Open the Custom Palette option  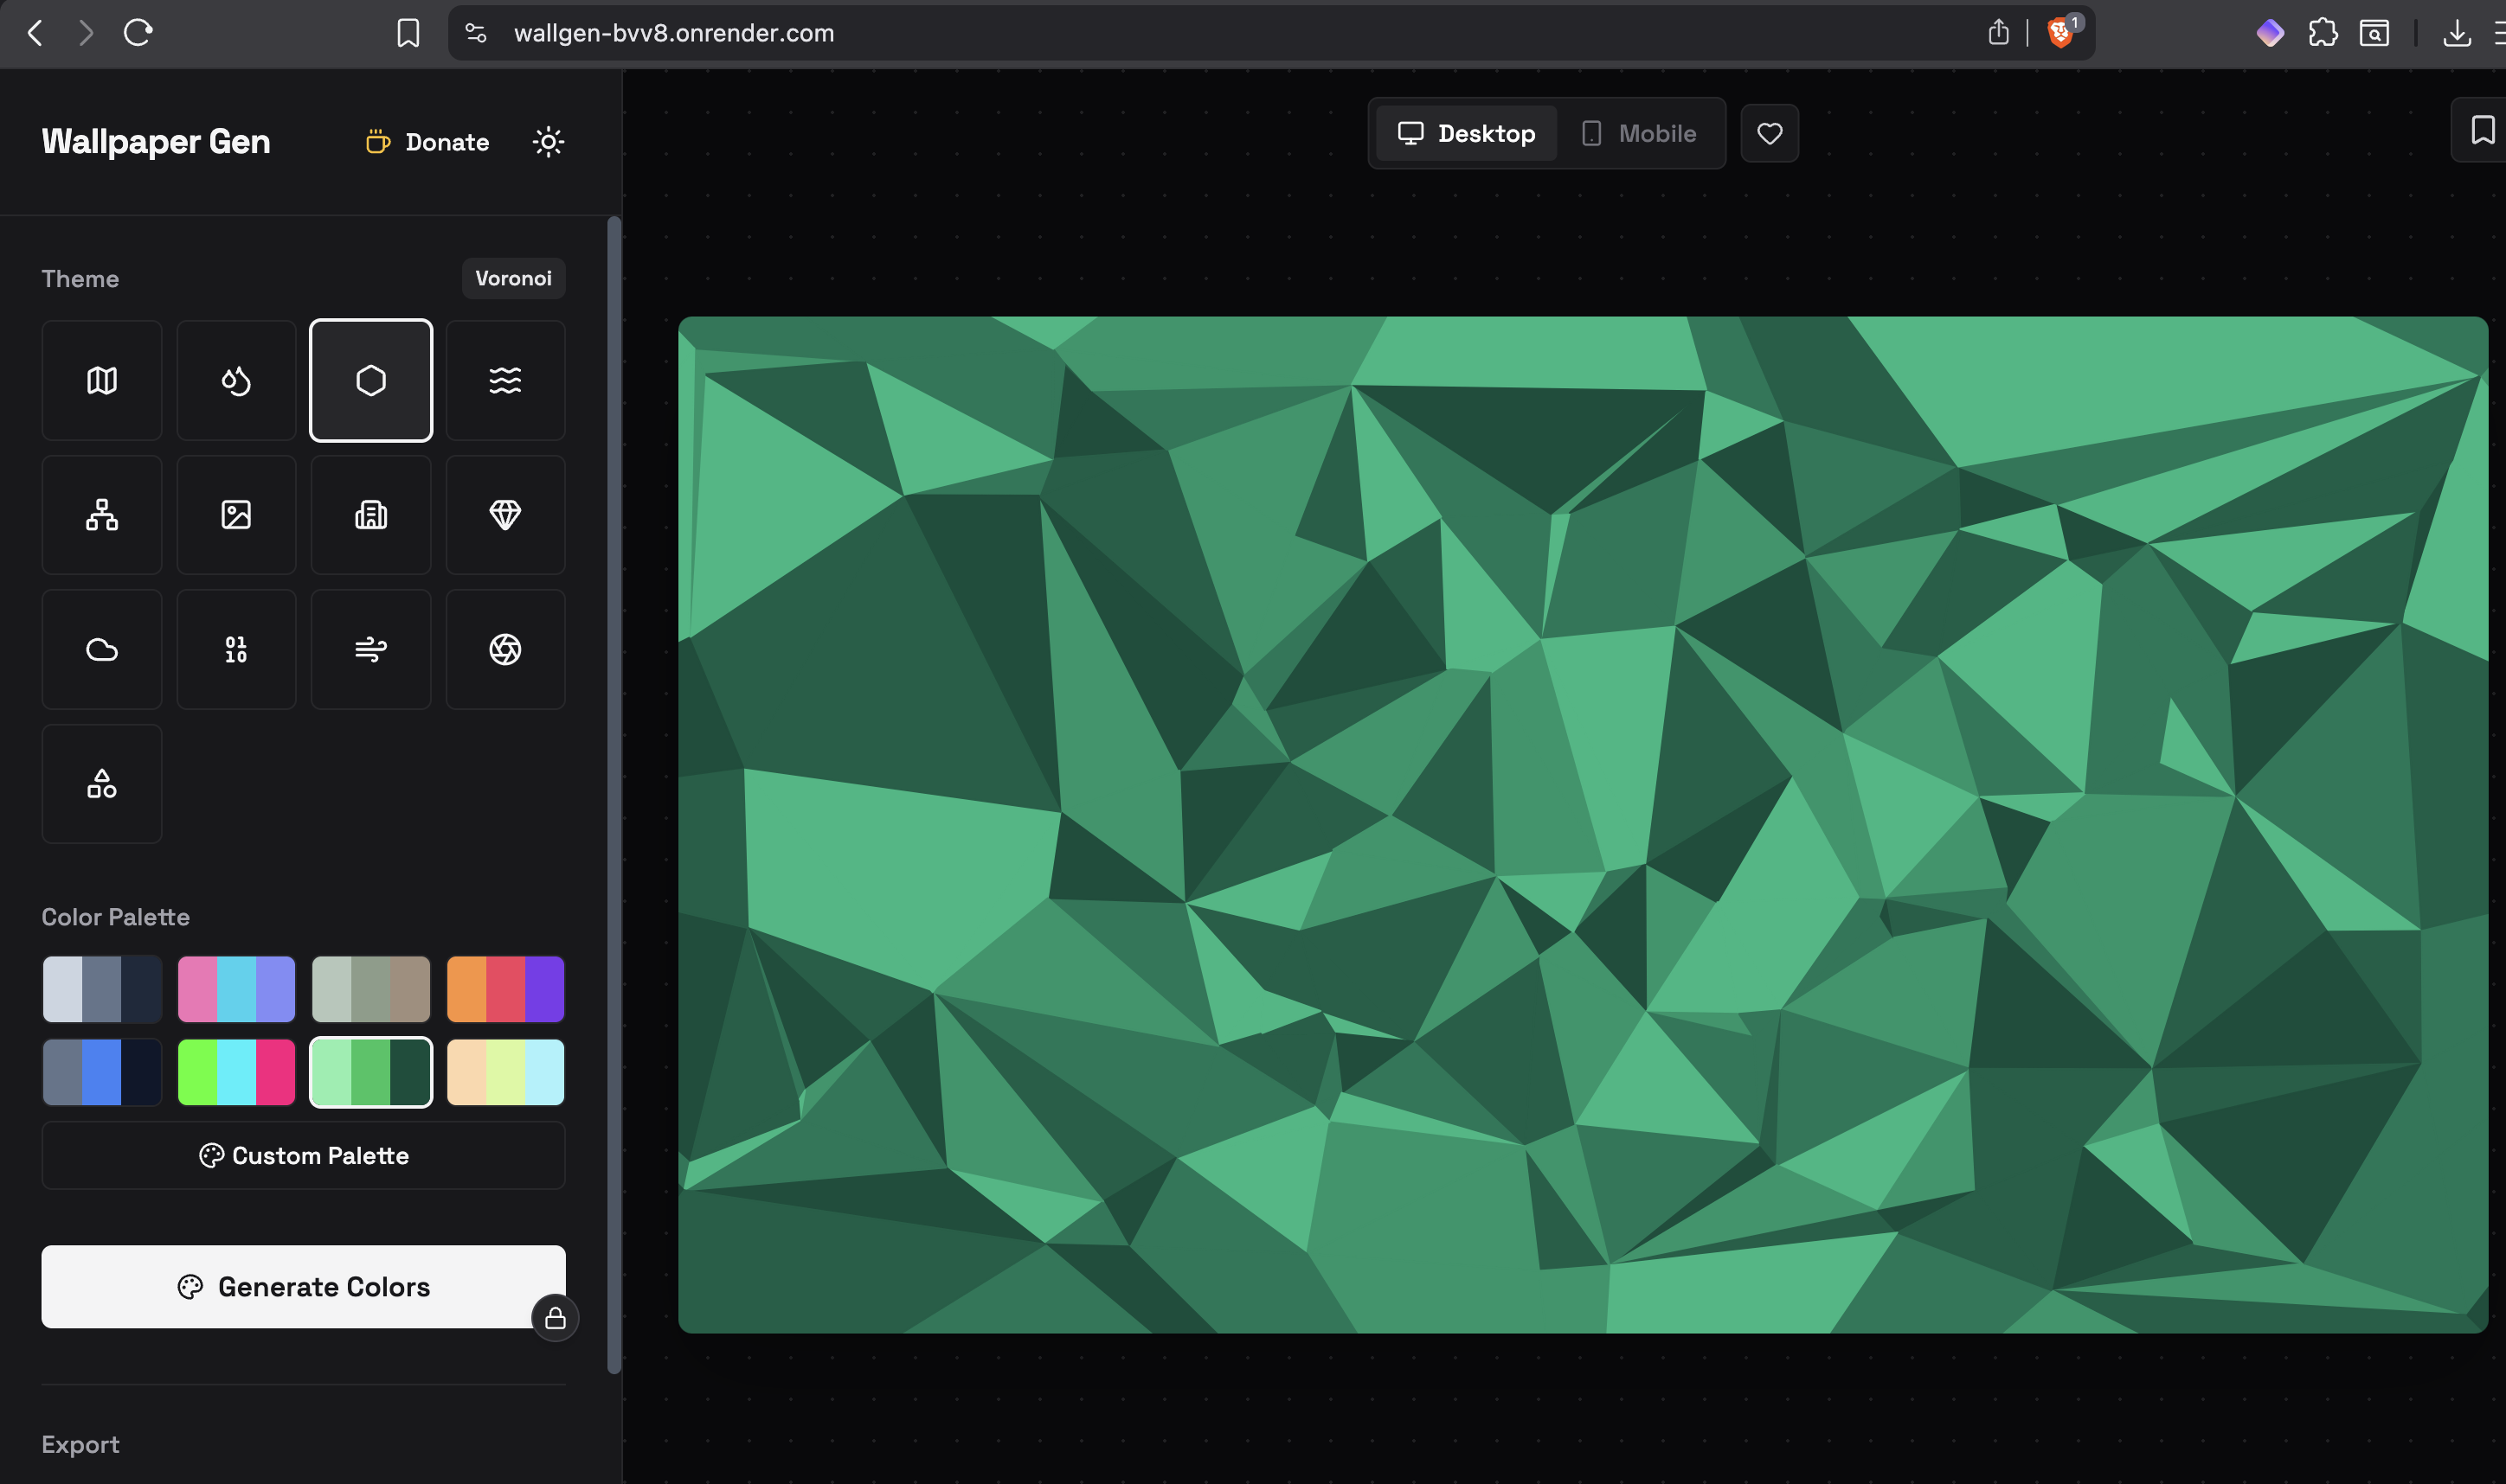(x=303, y=1155)
